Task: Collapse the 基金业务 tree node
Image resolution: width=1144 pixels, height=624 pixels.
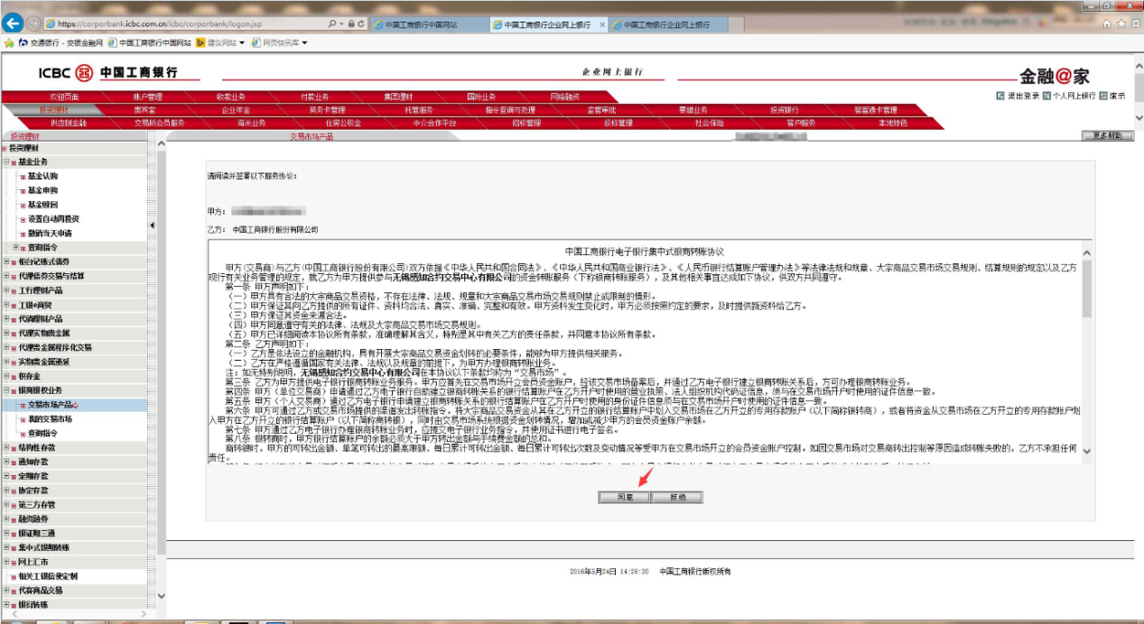Action: point(6,162)
